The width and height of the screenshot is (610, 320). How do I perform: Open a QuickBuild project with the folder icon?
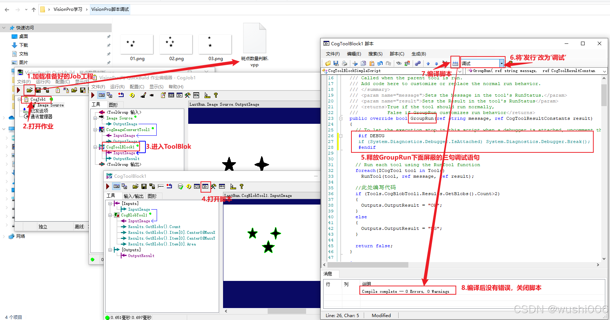click(x=30, y=90)
